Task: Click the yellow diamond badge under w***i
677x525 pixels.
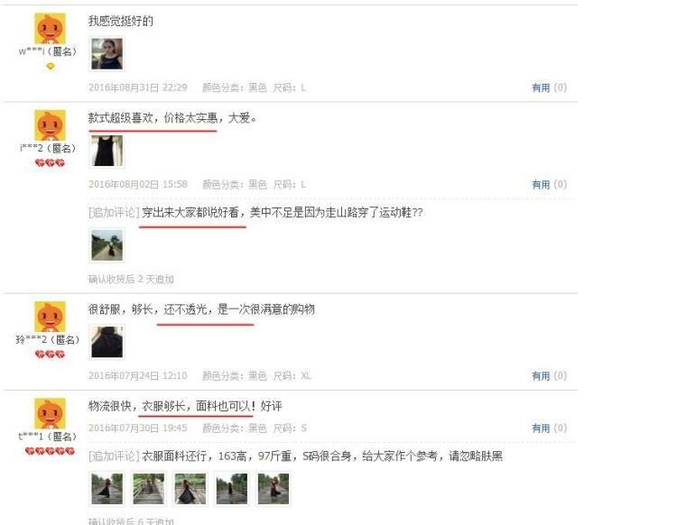Action: click(51, 67)
